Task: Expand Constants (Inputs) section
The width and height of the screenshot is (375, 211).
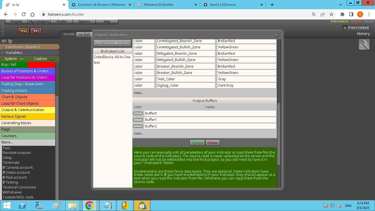Action: 30,47
